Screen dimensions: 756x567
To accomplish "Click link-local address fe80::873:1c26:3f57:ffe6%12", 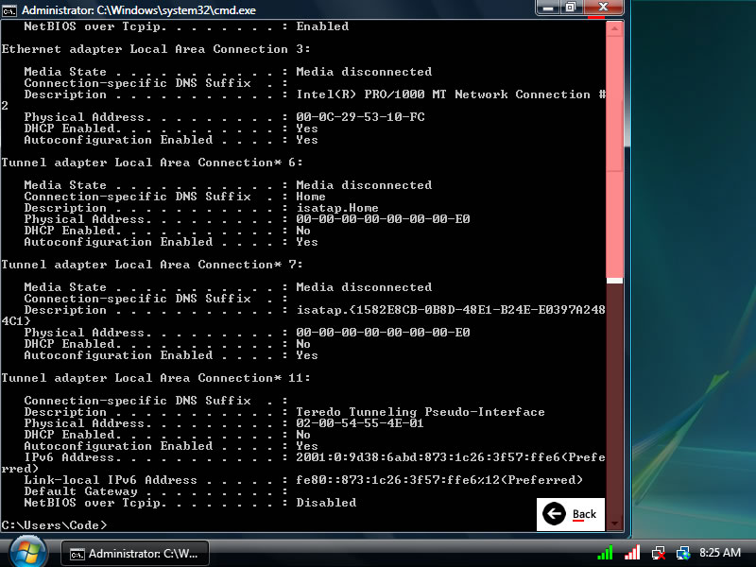I will pos(398,480).
